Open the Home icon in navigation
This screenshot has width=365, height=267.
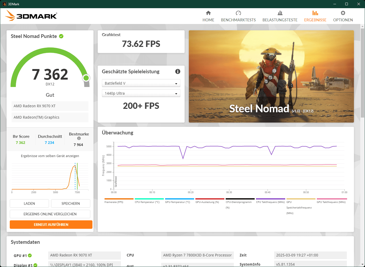pyautogui.click(x=208, y=13)
